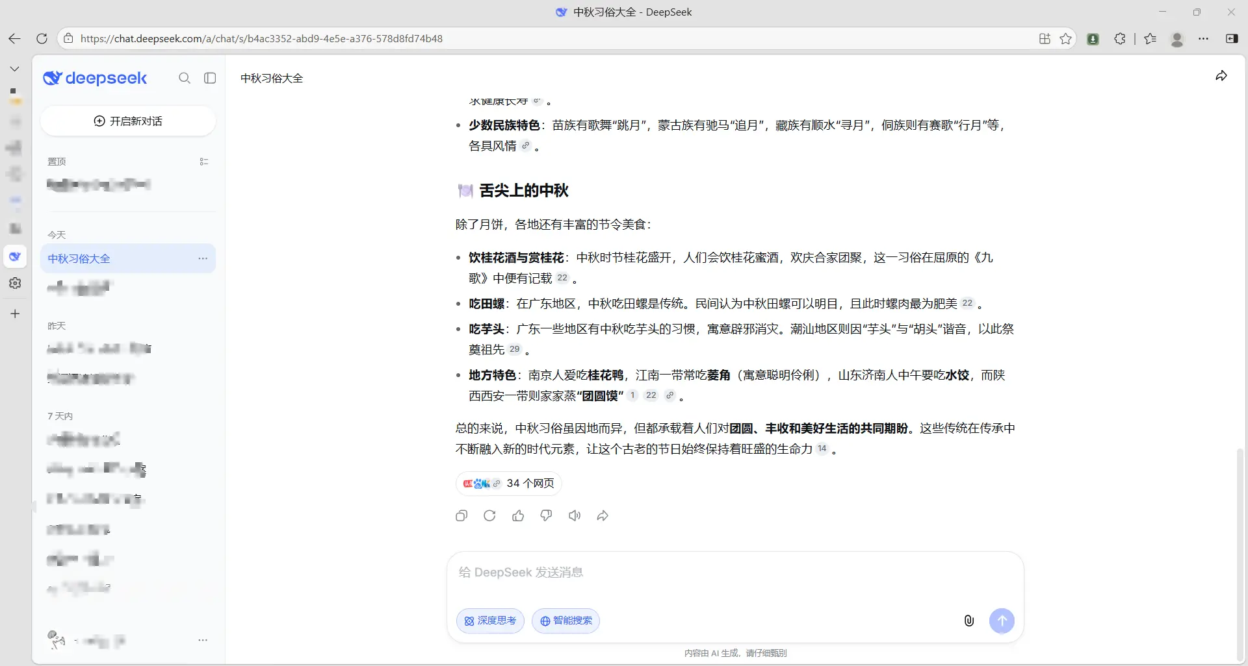Viewport: 1248px width, 666px height.
Task: Play response aloud speaker icon
Action: [575, 515]
